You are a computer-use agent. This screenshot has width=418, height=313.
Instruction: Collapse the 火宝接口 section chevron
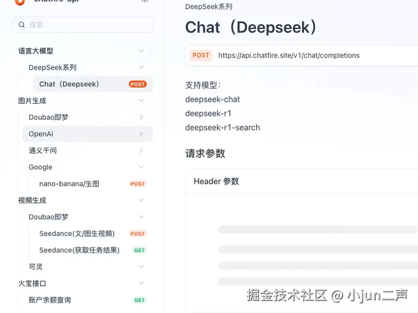(141, 283)
